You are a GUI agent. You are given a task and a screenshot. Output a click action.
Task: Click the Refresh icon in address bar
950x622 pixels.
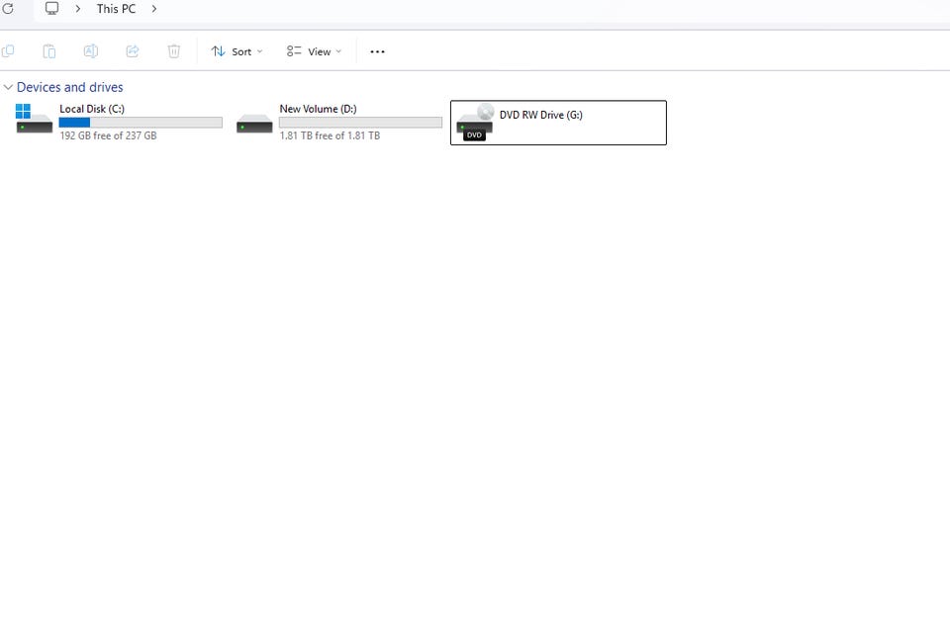click(x=8, y=9)
